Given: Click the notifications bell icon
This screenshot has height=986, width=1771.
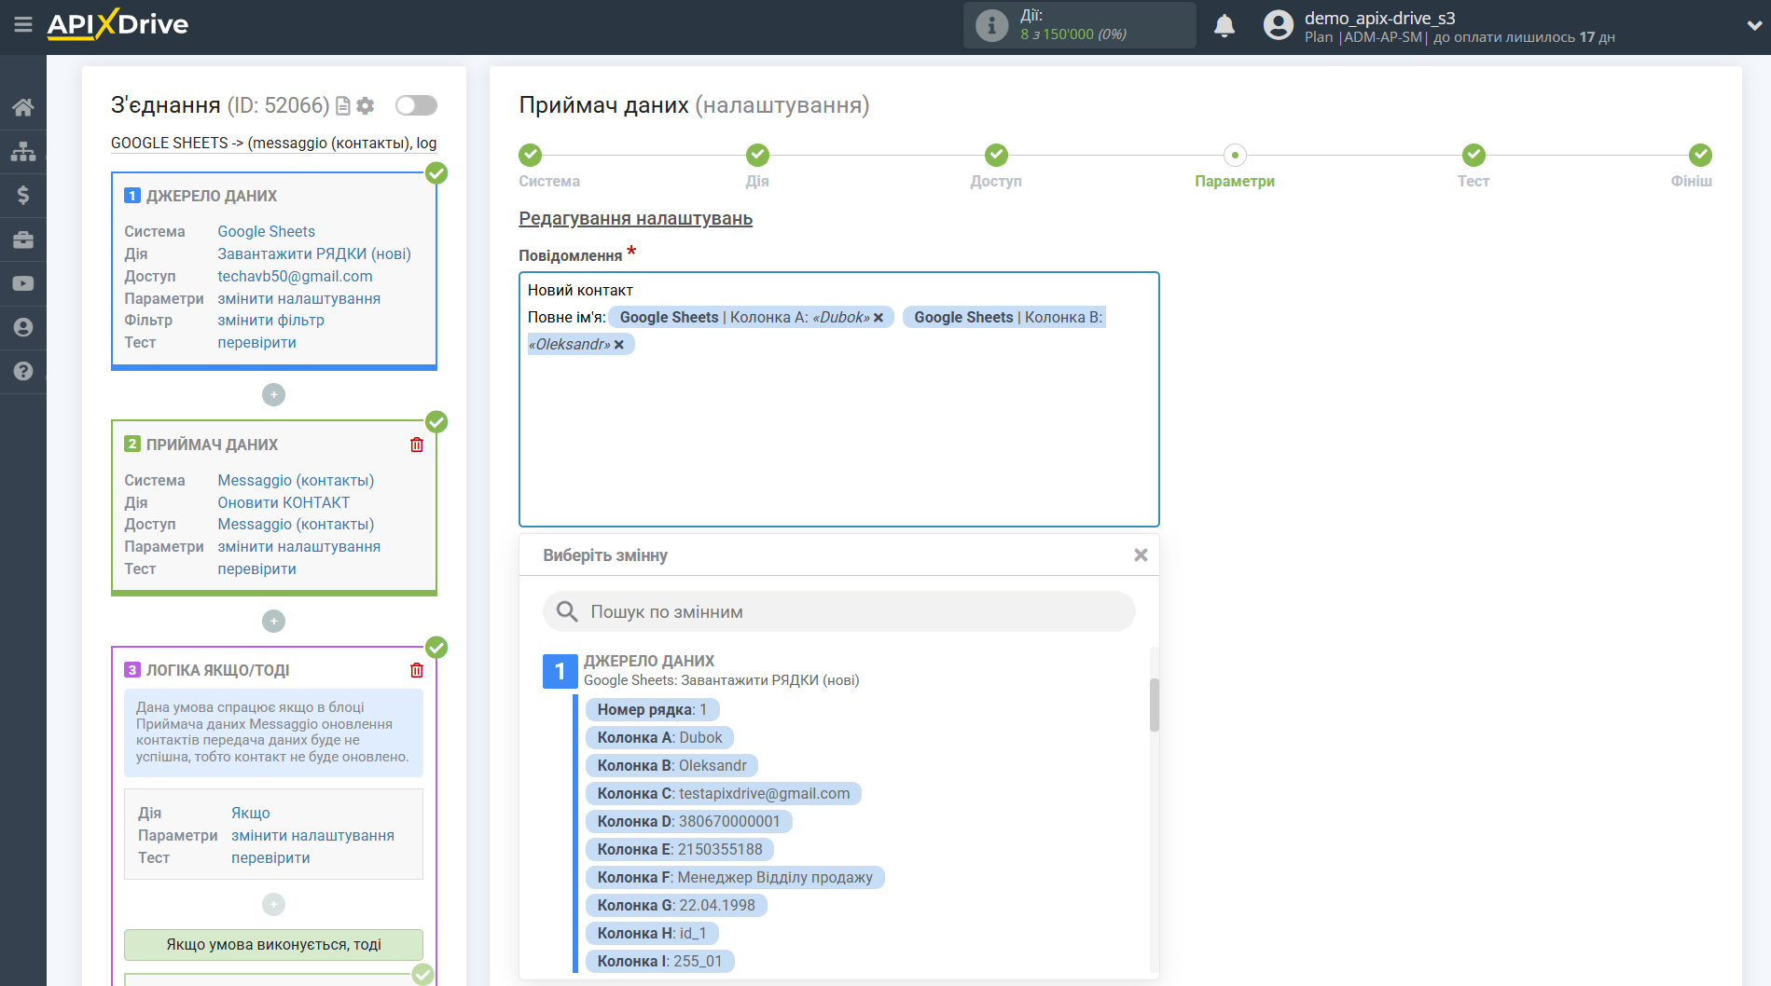Looking at the screenshot, I should 1224,26.
